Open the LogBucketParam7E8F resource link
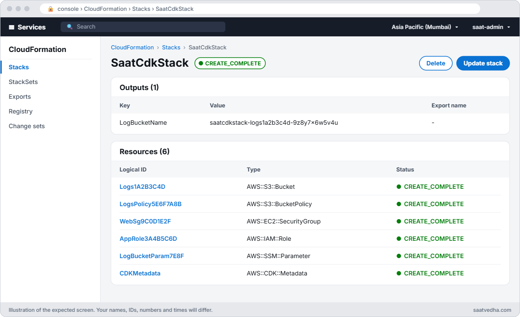 tap(152, 256)
